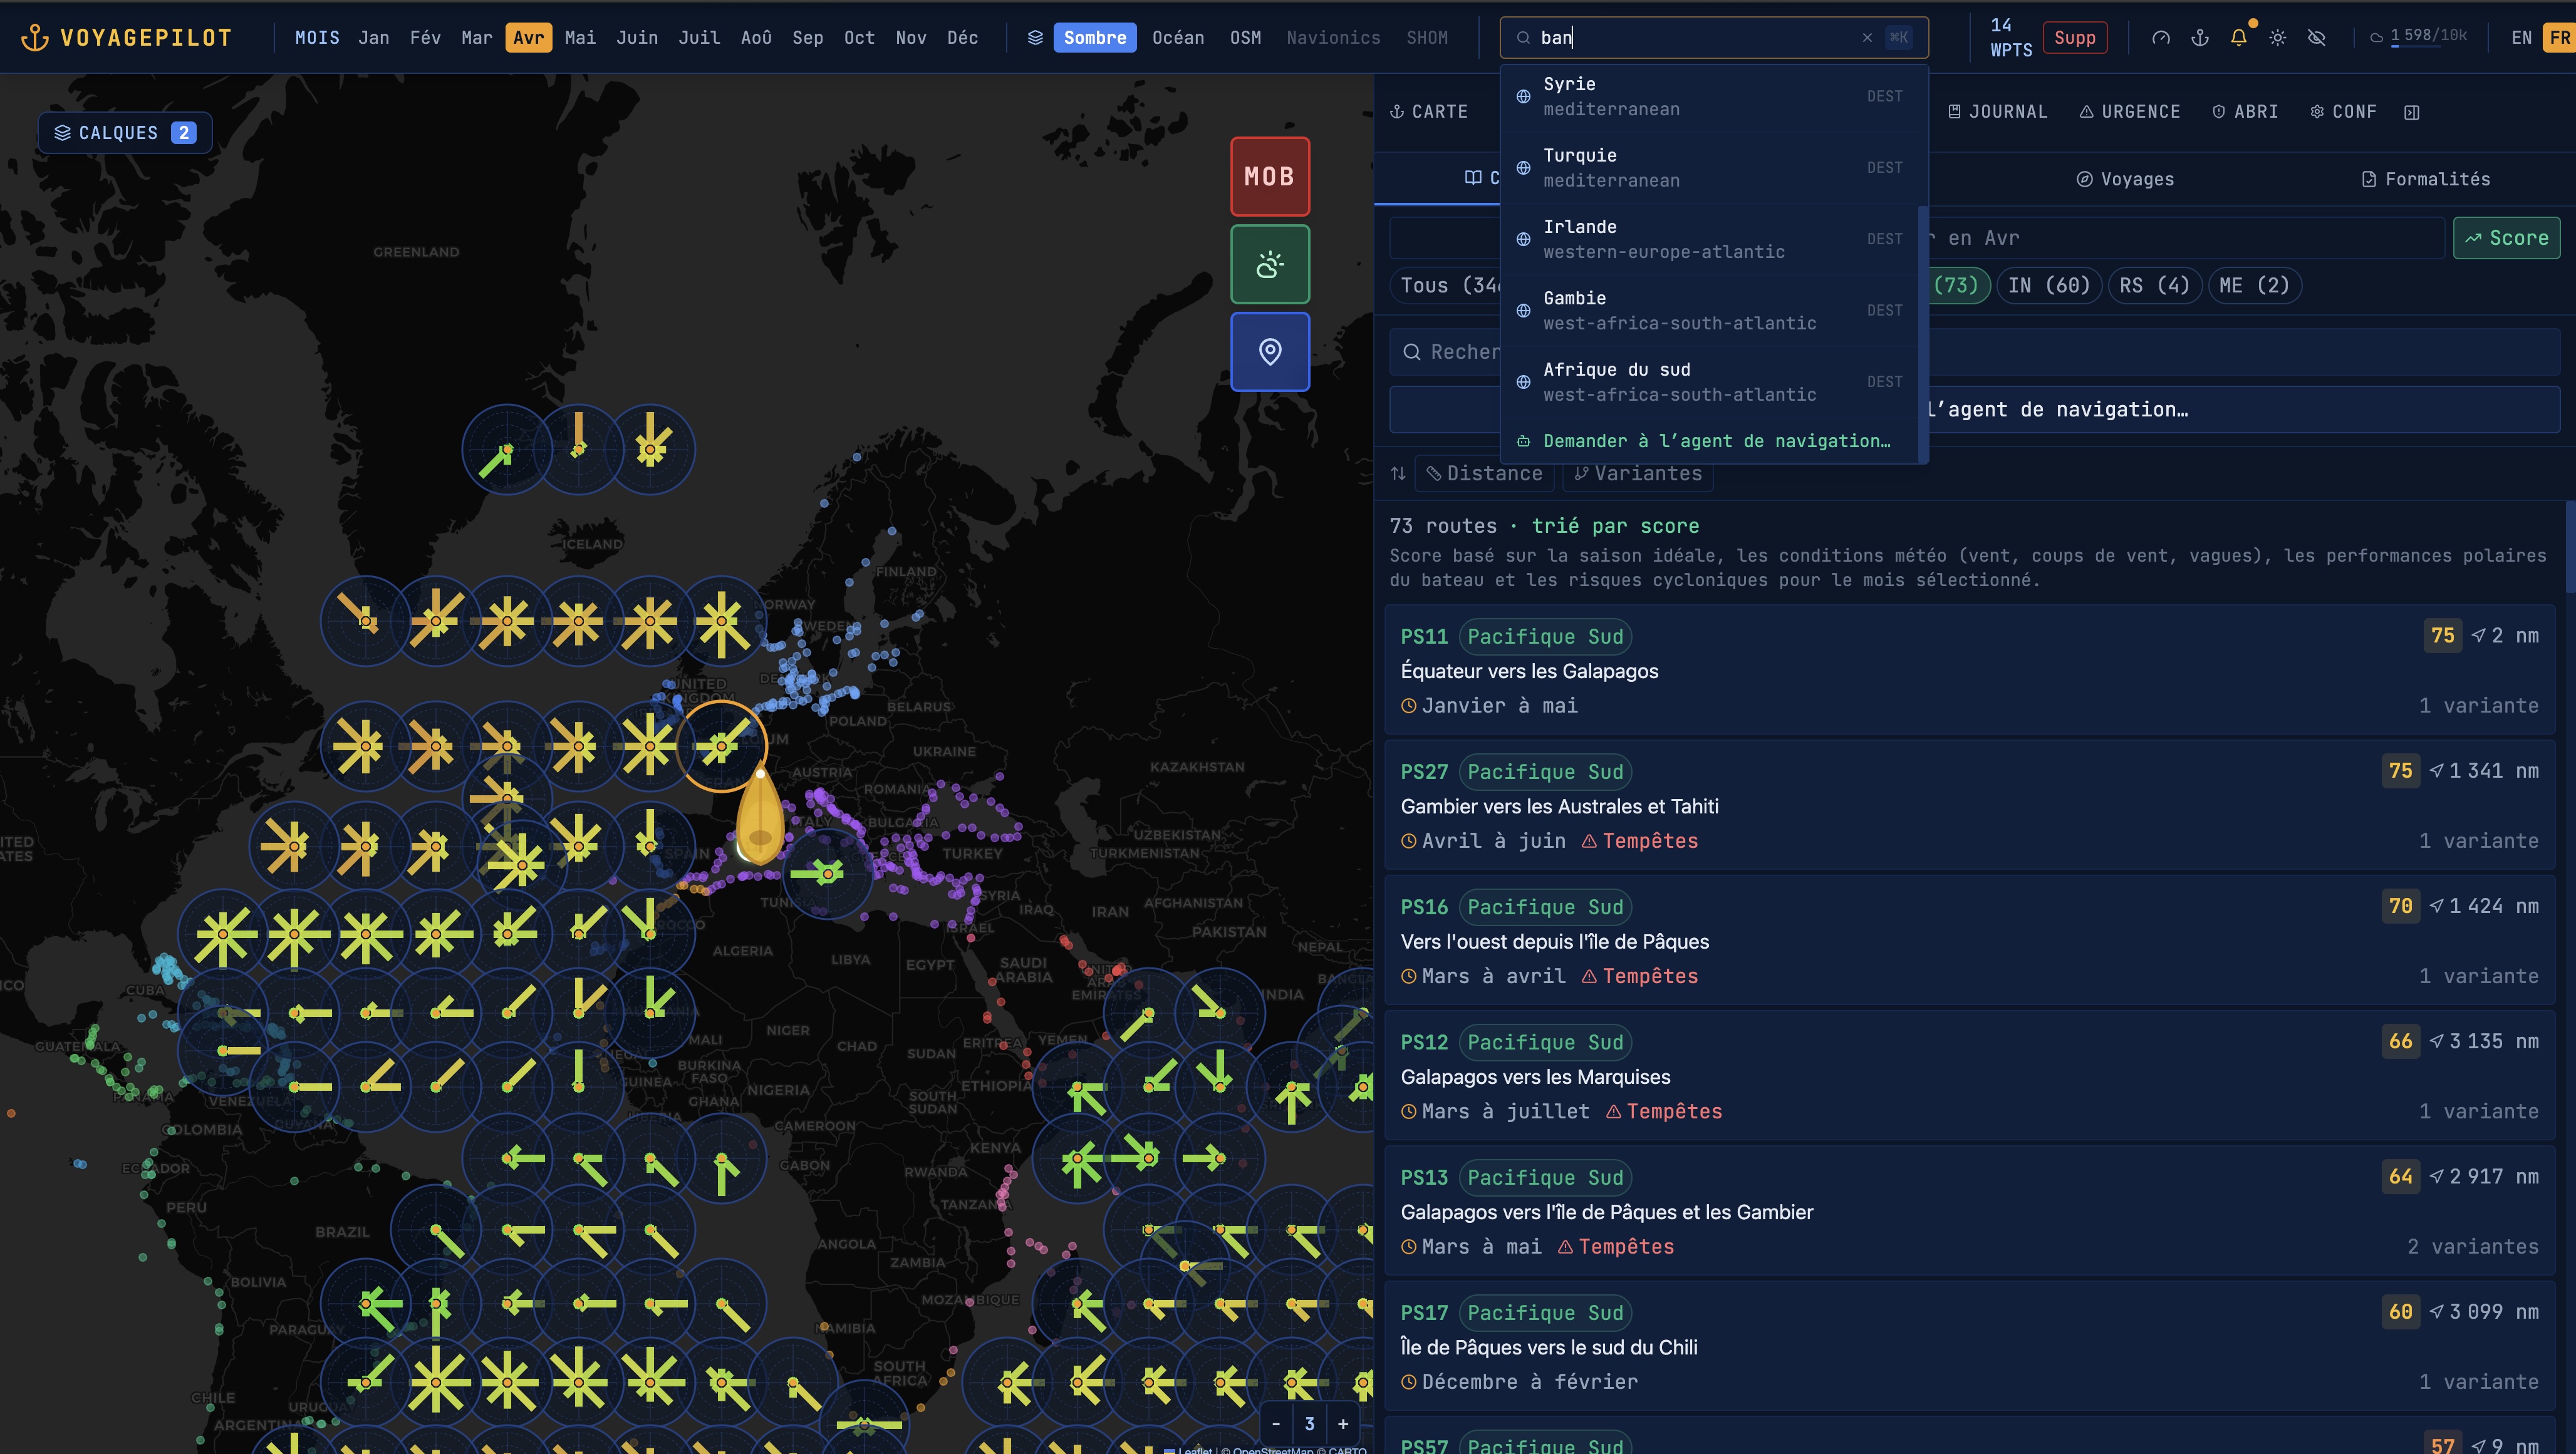Open the weather overlay button on map
The height and width of the screenshot is (1454, 2576).
tap(1270, 265)
